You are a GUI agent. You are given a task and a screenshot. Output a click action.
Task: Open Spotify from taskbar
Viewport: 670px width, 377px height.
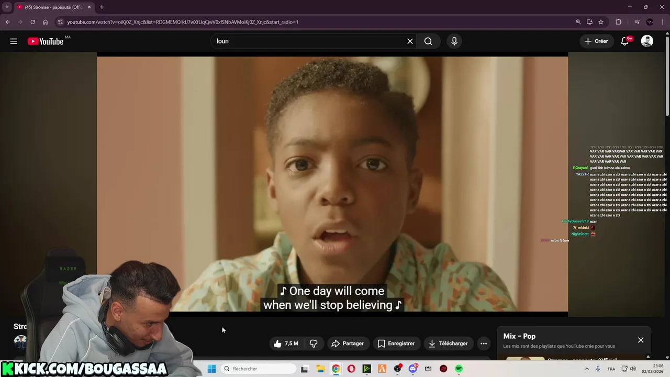(x=459, y=369)
